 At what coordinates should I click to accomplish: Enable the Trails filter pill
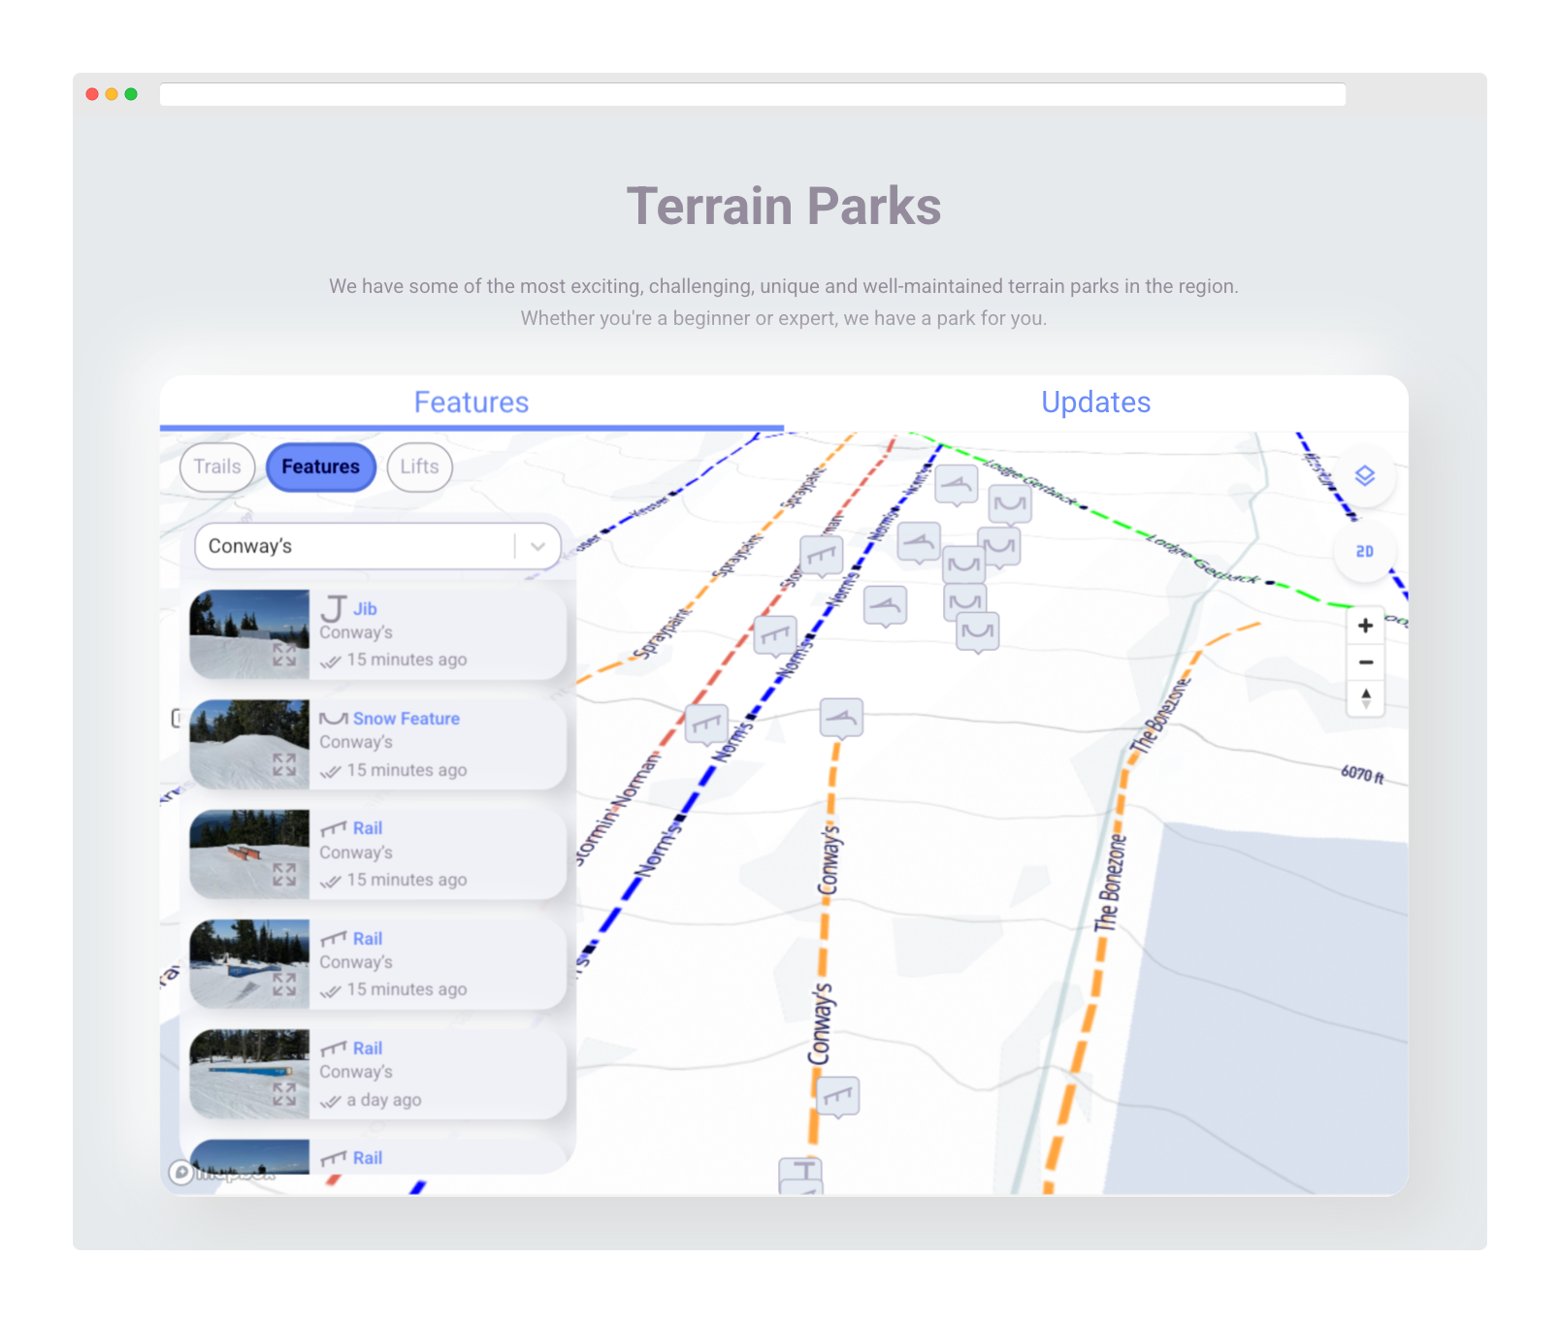(217, 467)
